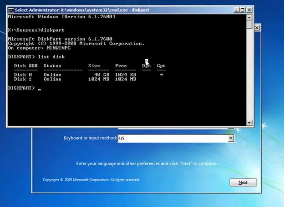Click the cmd.exe icon in title bar
Screen dimensions: 284x207
point(12,10)
